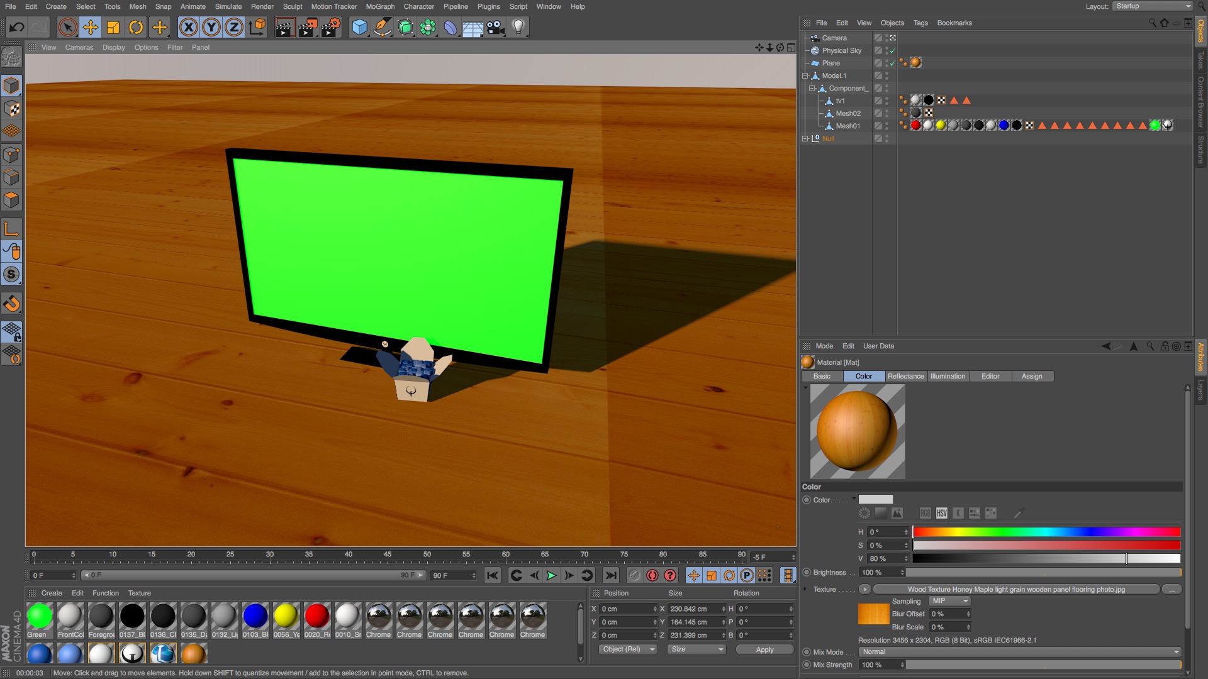Open the Edit Render Settings icon
Image resolution: width=1208 pixels, height=679 pixels.
point(330,27)
